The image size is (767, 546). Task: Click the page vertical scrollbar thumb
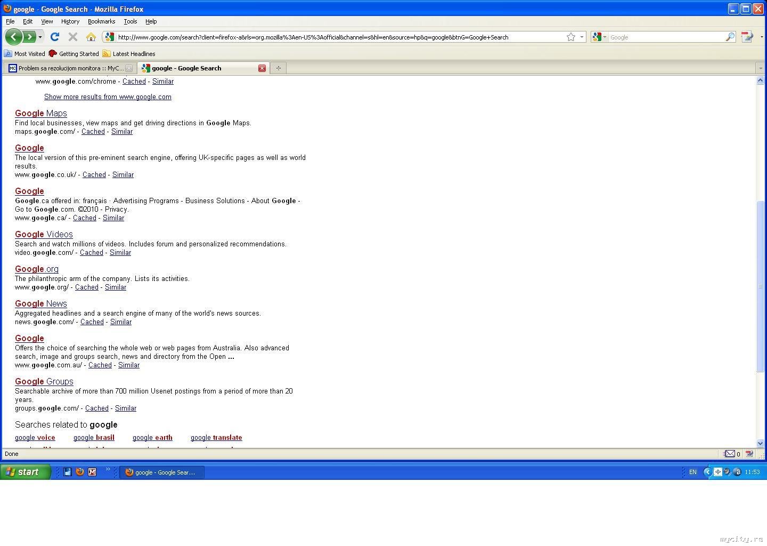(x=760, y=286)
